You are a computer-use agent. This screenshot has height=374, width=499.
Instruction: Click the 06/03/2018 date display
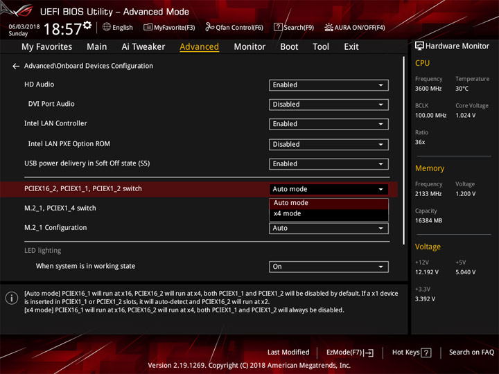coord(24,27)
